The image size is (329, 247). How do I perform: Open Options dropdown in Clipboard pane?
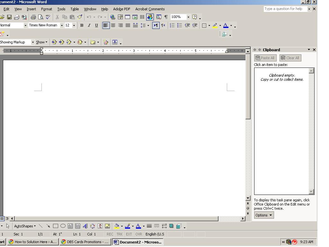coord(264,215)
